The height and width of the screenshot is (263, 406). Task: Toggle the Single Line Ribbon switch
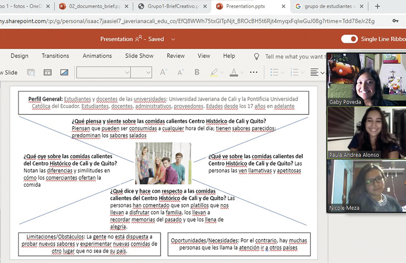(349, 39)
